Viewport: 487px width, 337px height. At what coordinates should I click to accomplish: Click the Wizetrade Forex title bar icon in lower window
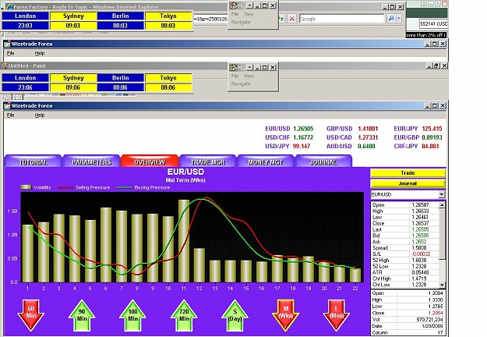[x=7, y=105]
